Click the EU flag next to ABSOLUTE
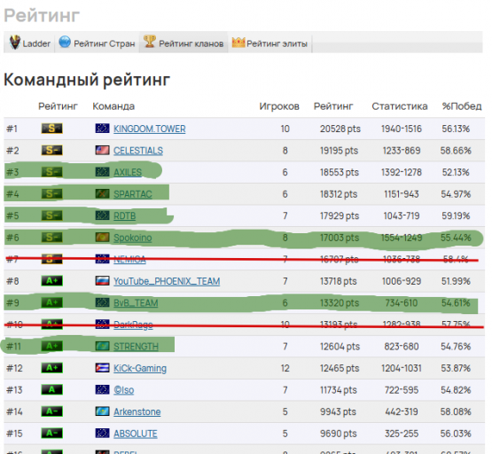Image resolution: width=492 pixels, height=454 pixels. click(102, 434)
